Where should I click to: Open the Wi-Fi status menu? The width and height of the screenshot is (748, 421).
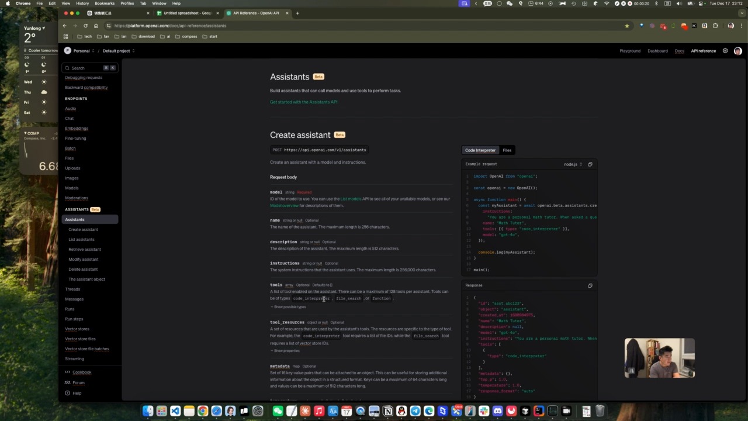[x=607, y=4]
